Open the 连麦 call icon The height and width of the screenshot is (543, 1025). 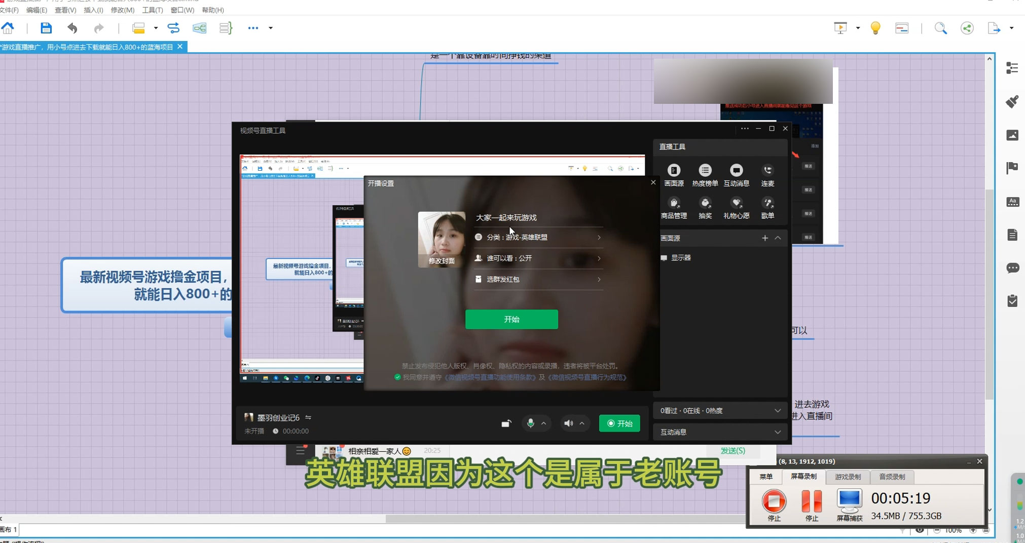pos(767,171)
